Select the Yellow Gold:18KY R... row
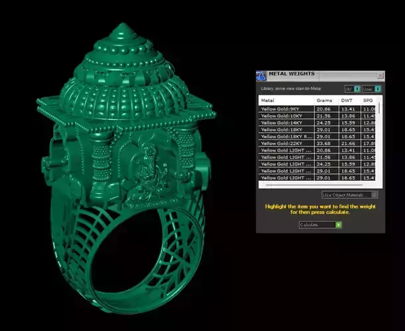This screenshot has height=331, width=405. (318, 136)
